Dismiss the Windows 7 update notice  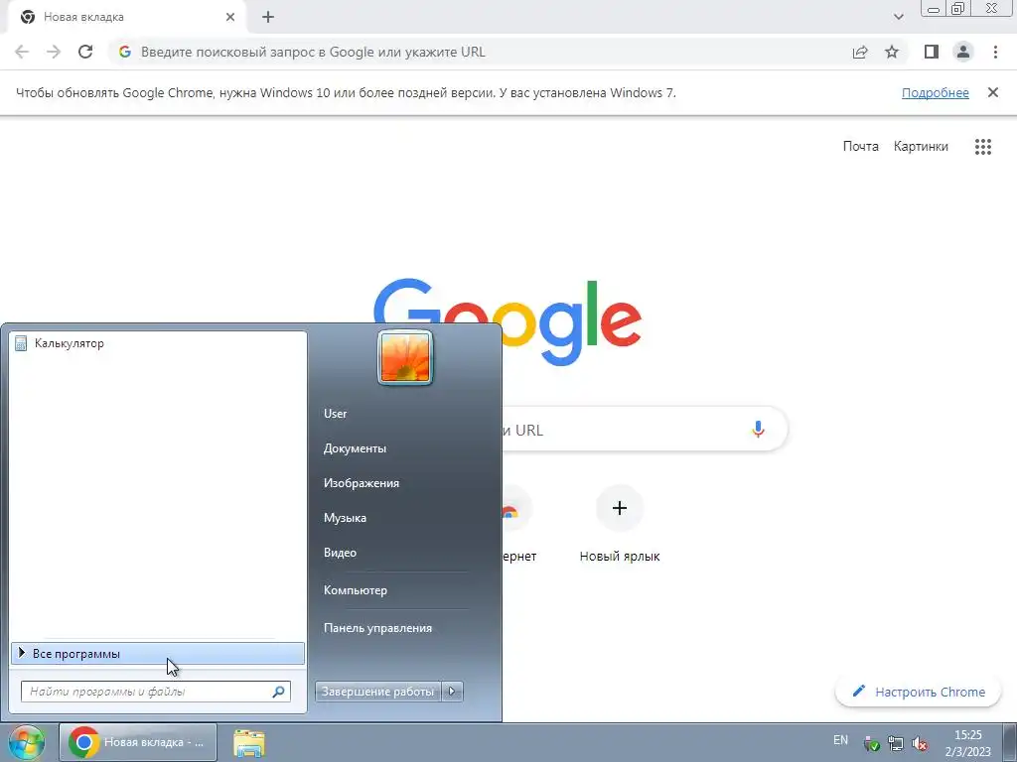pyautogui.click(x=992, y=92)
